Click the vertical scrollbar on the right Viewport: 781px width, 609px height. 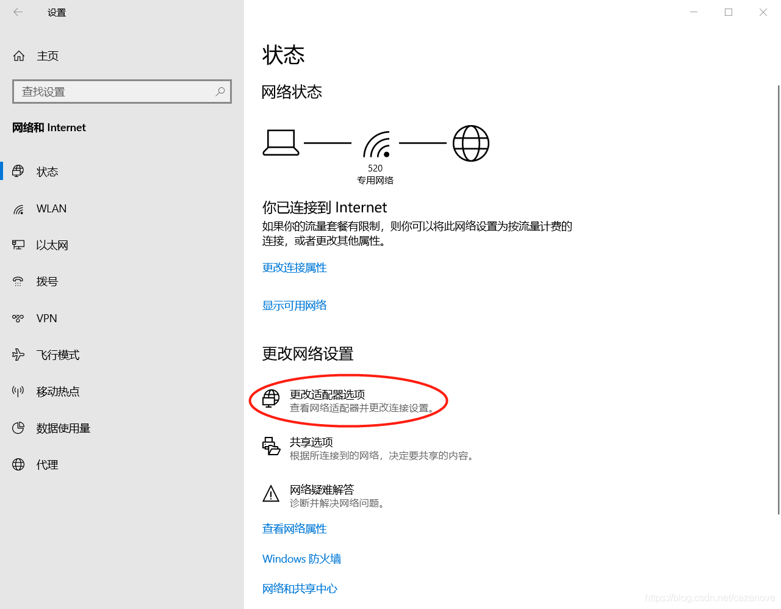778,299
